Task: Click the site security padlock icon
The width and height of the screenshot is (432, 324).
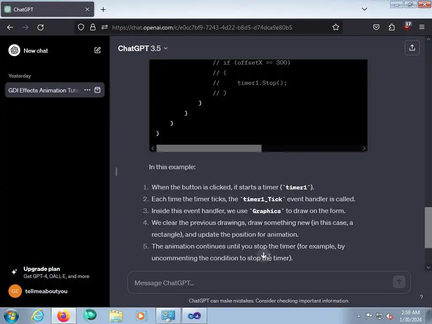Action: click(x=93, y=27)
